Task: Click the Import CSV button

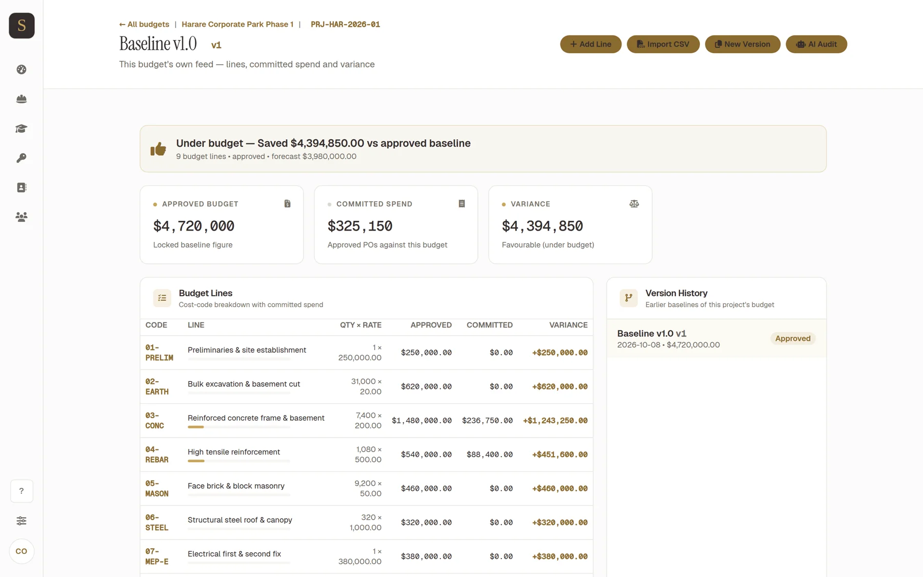Action: (x=663, y=44)
